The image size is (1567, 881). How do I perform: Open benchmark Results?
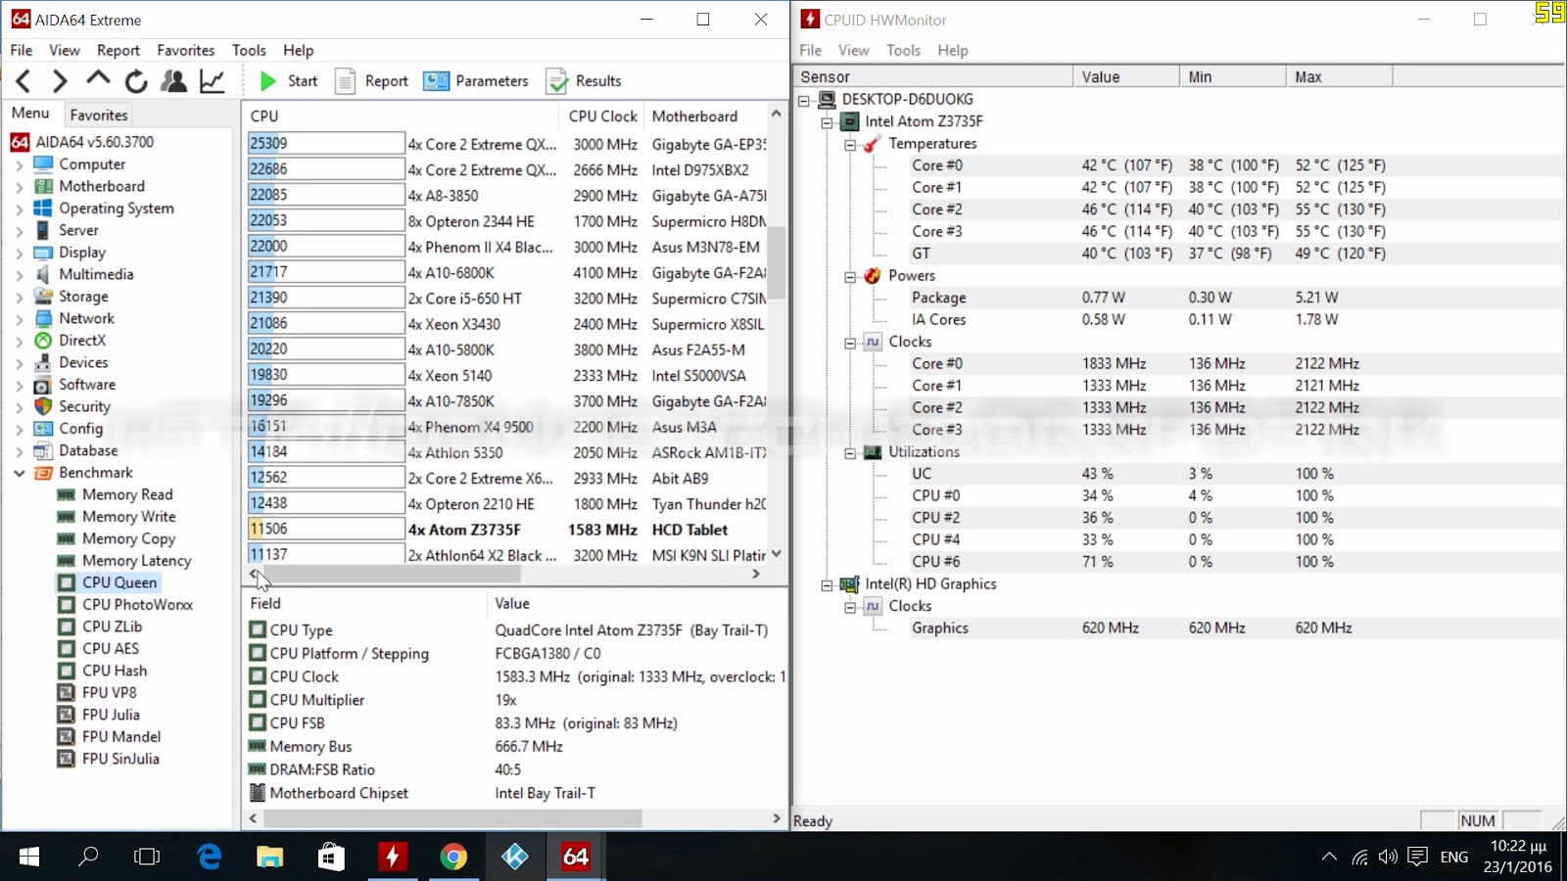coord(585,81)
